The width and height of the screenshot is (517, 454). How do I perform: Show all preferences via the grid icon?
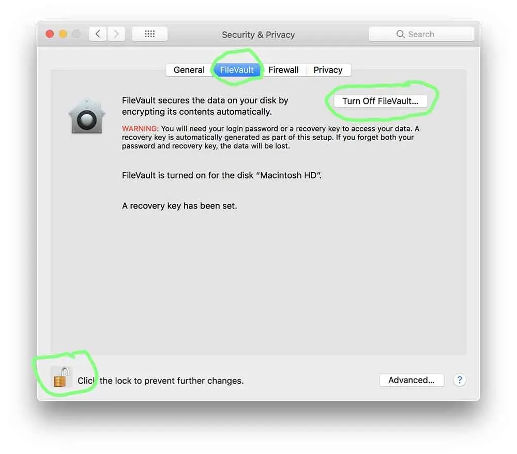point(150,34)
